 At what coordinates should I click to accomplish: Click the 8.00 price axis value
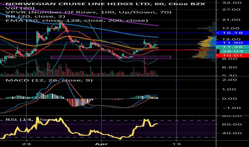click(x=232, y=59)
